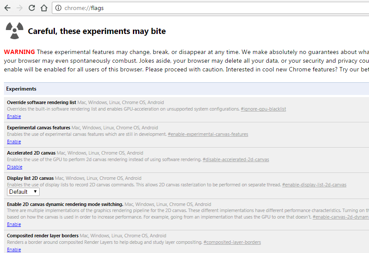Click the address bar showing chrome://flags
Screen dimensions: 369x253
(210, 8)
